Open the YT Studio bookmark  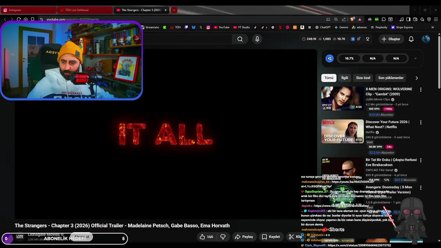coord(241,27)
